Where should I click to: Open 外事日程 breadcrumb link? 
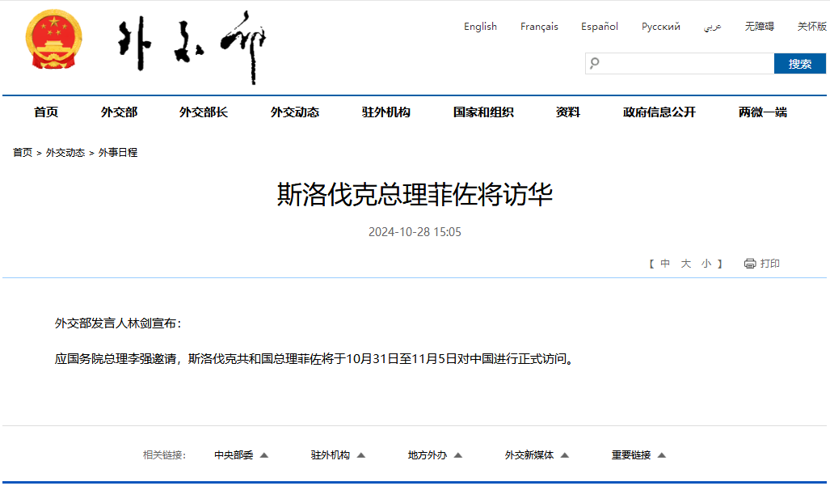(118, 152)
